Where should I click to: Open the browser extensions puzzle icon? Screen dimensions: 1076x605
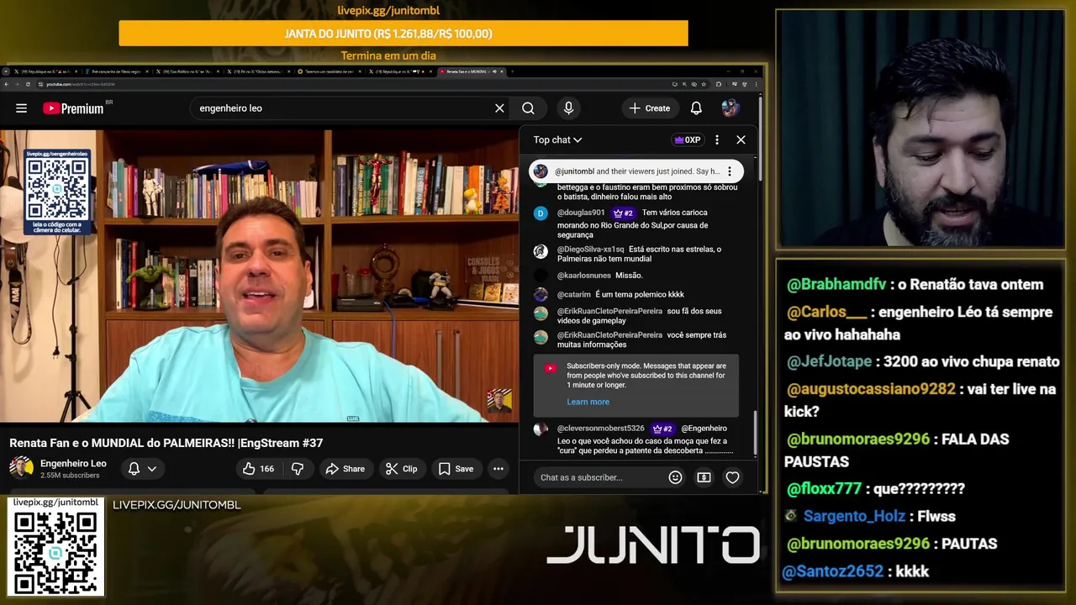719,84
